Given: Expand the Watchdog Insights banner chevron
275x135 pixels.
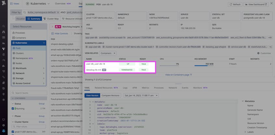Looking at the screenshot, I should [x=52, y=27].
